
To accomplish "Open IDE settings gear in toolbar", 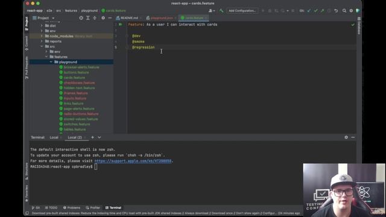I will point(351,11).
